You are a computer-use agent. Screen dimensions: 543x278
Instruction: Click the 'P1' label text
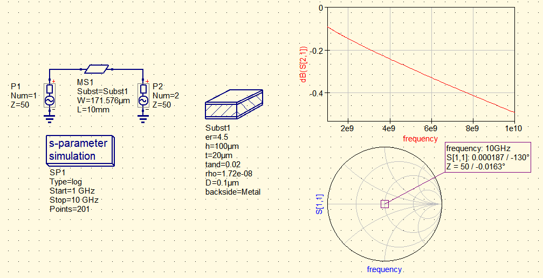coord(15,87)
